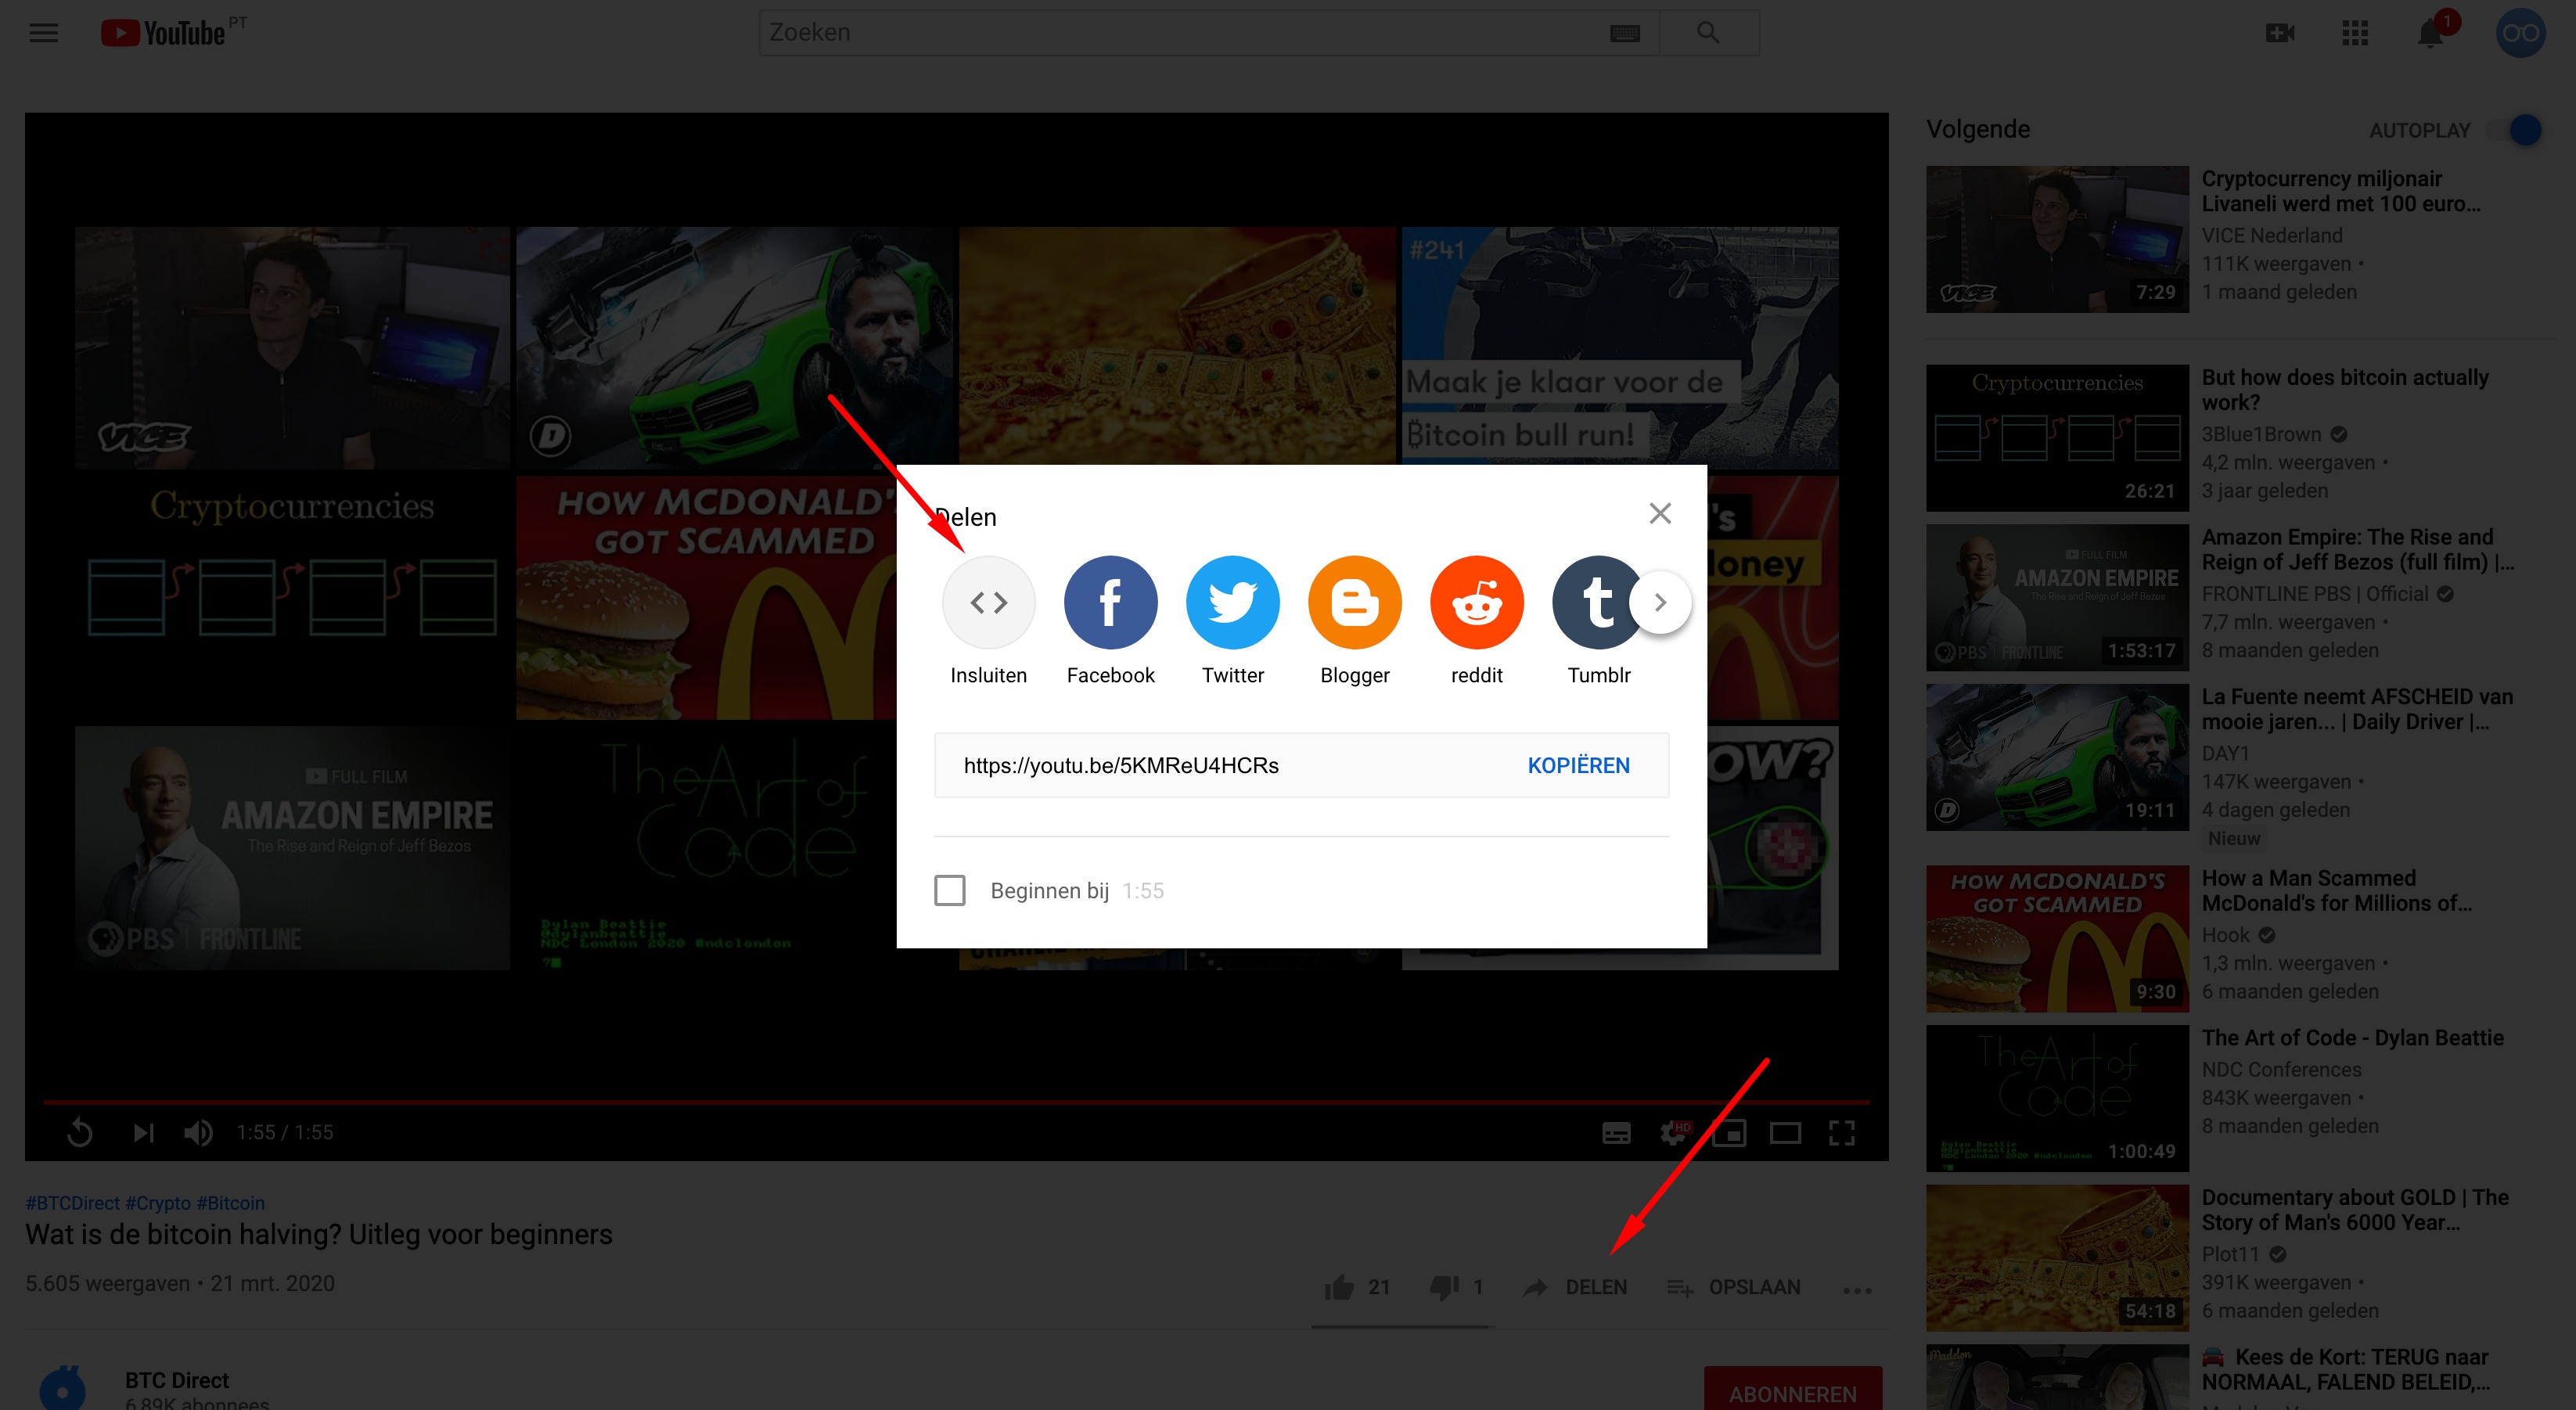Open Amazon Empire sidebar thumbnail
This screenshot has height=1410, width=2576.
[2057, 598]
